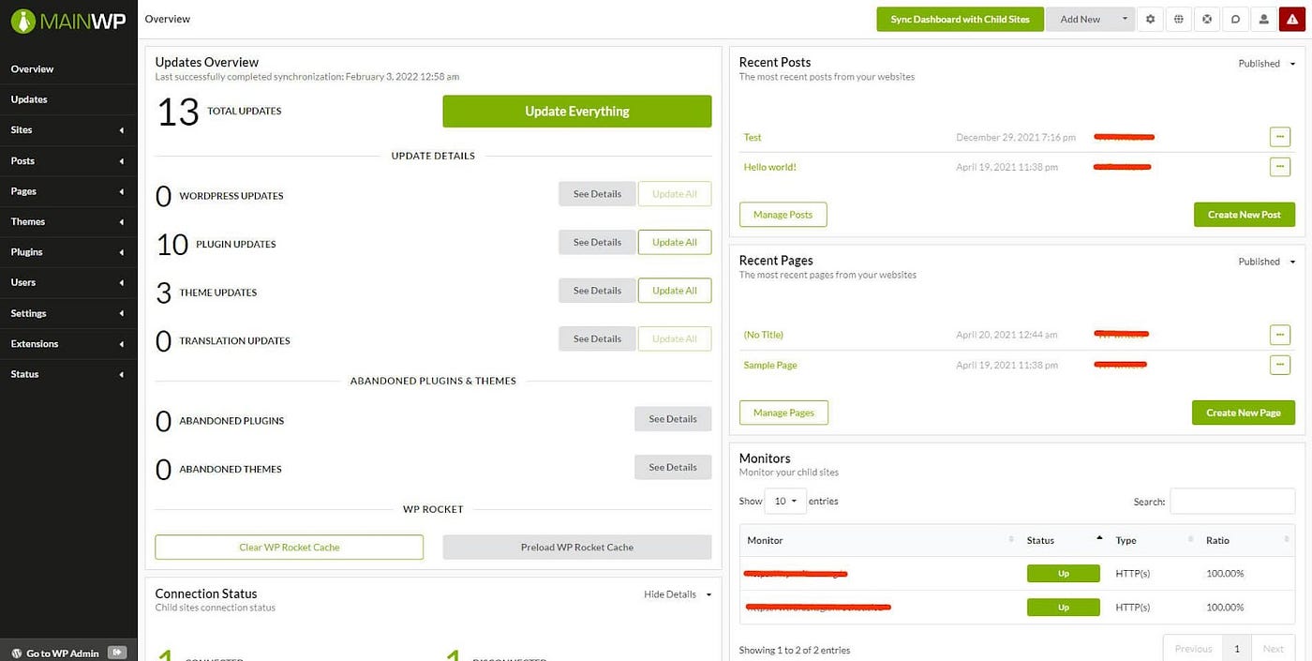This screenshot has width=1312, height=661.
Task: See Details for plugin updates
Action: point(597,242)
